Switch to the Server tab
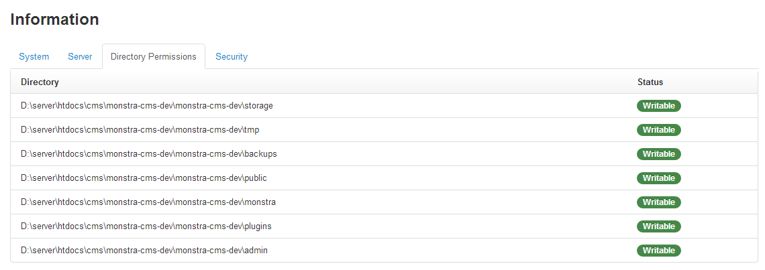Image resolution: width=765 pixels, height=270 pixels. tap(80, 57)
